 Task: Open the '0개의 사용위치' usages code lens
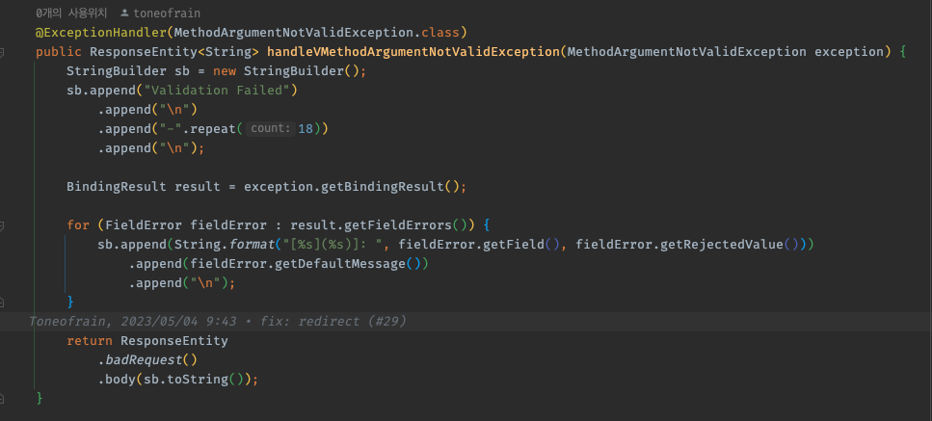(71, 13)
